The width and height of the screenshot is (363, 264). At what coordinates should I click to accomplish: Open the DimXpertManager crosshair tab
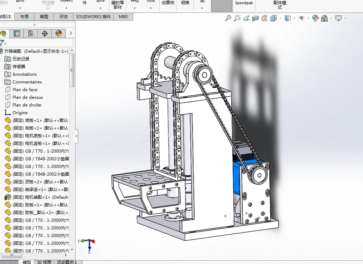click(x=45, y=34)
